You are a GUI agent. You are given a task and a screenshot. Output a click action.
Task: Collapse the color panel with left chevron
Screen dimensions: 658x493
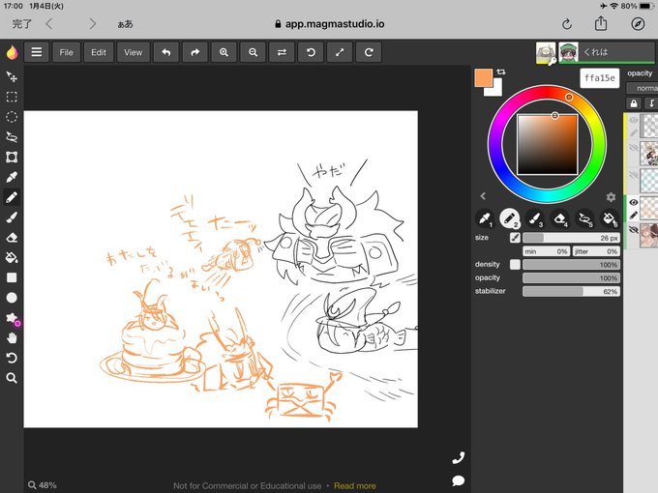tap(483, 196)
